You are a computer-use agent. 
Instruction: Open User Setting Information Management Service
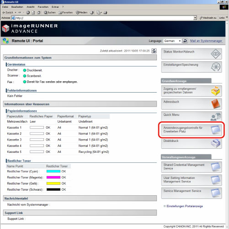coord(192,180)
